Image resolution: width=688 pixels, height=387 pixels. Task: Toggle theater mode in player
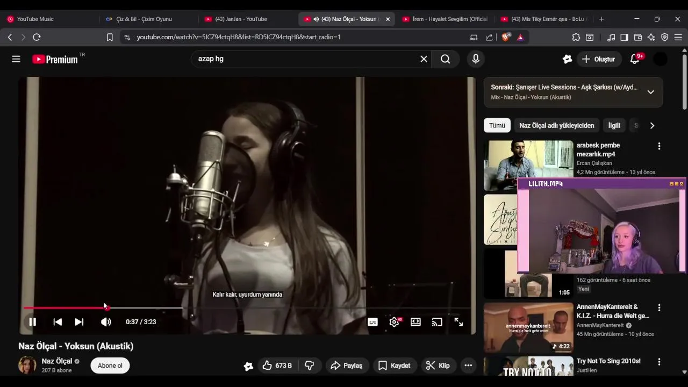pos(415,322)
